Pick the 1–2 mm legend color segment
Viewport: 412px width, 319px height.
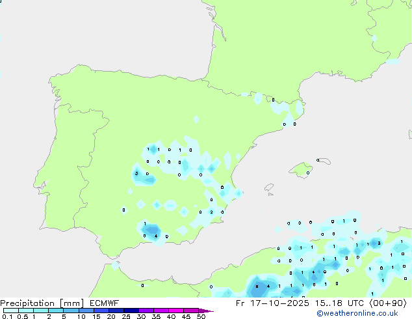tap(41, 311)
